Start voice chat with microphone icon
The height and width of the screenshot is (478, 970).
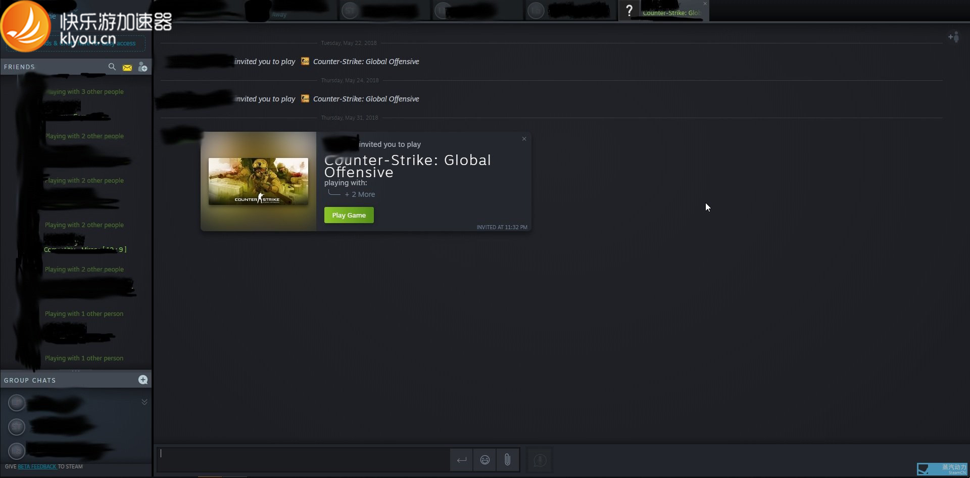pos(540,460)
